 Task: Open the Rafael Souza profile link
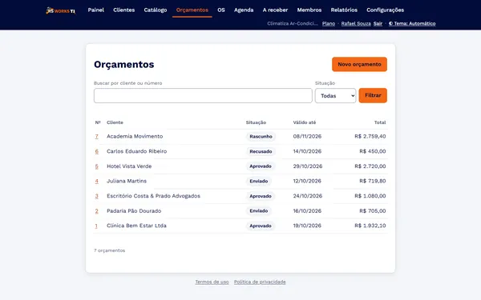(356, 23)
